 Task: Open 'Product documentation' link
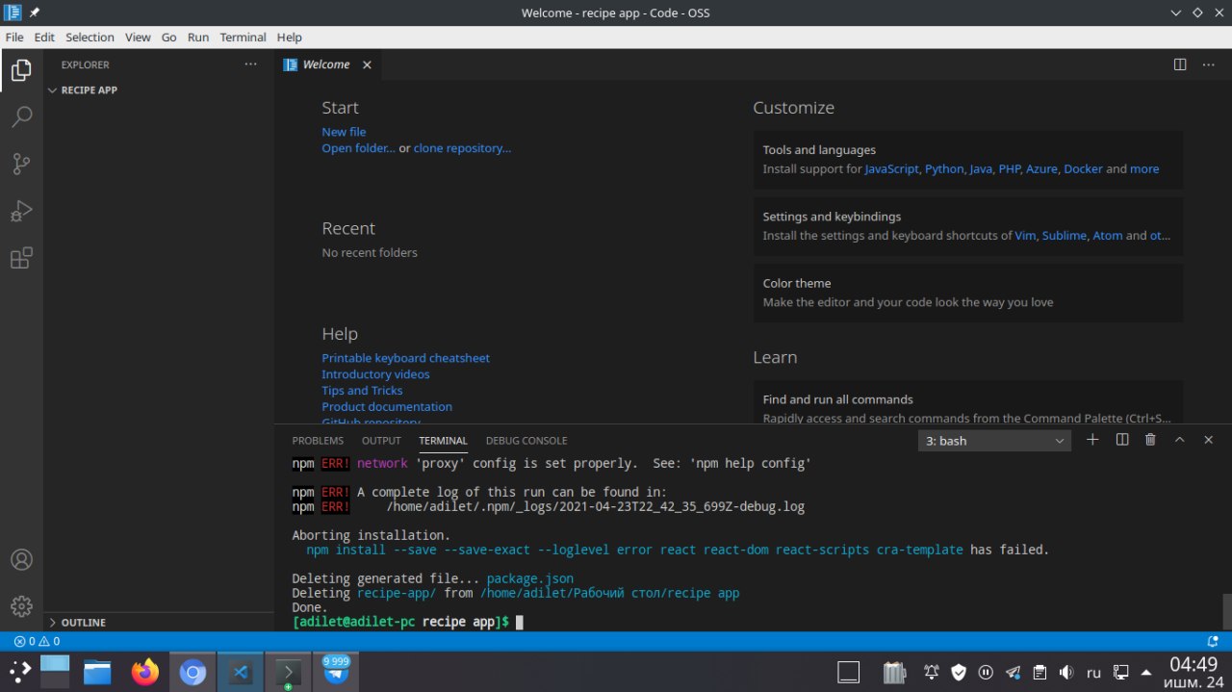click(x=387, y=407)
